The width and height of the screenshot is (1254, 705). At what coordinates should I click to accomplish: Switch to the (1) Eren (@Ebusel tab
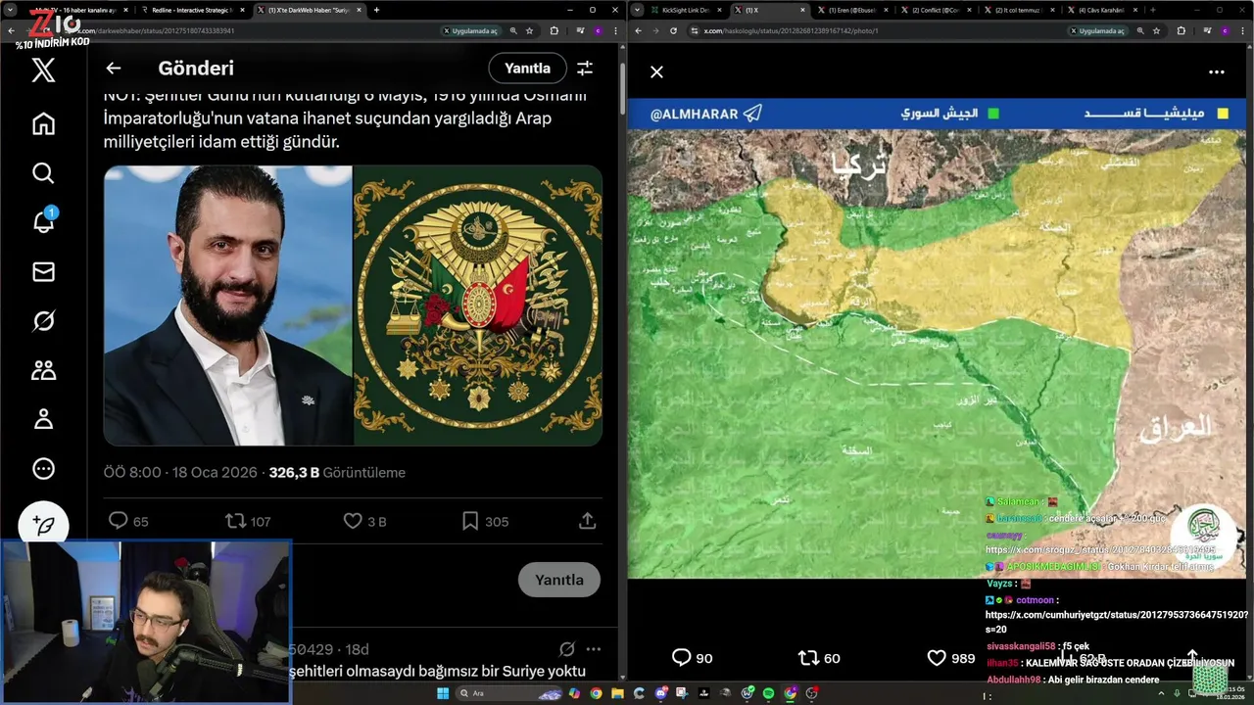(x=852, y=10)
